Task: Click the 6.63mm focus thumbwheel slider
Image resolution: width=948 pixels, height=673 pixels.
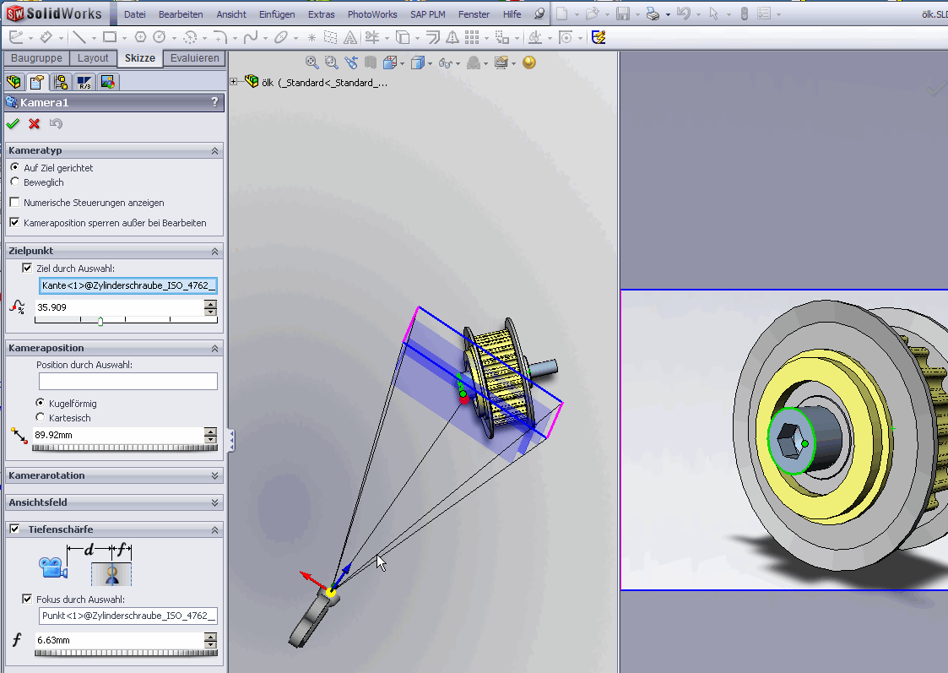Action: [x=126, y=653]
